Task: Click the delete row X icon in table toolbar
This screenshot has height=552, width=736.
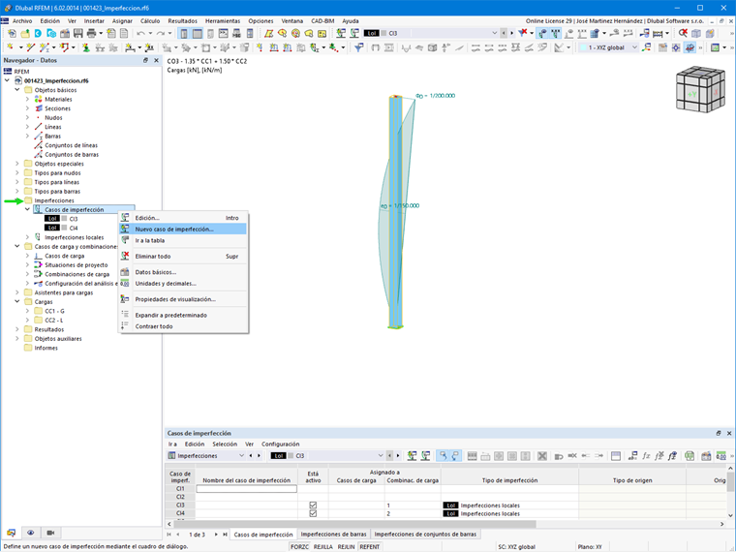Action: click(542, 456)
